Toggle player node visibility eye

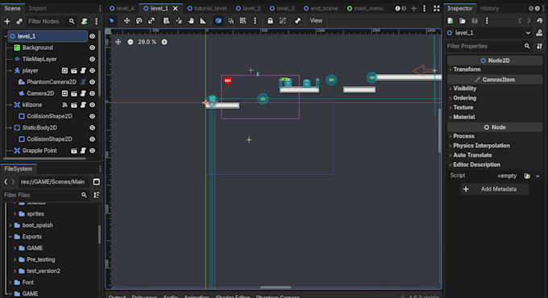click(x=92, y=71)
